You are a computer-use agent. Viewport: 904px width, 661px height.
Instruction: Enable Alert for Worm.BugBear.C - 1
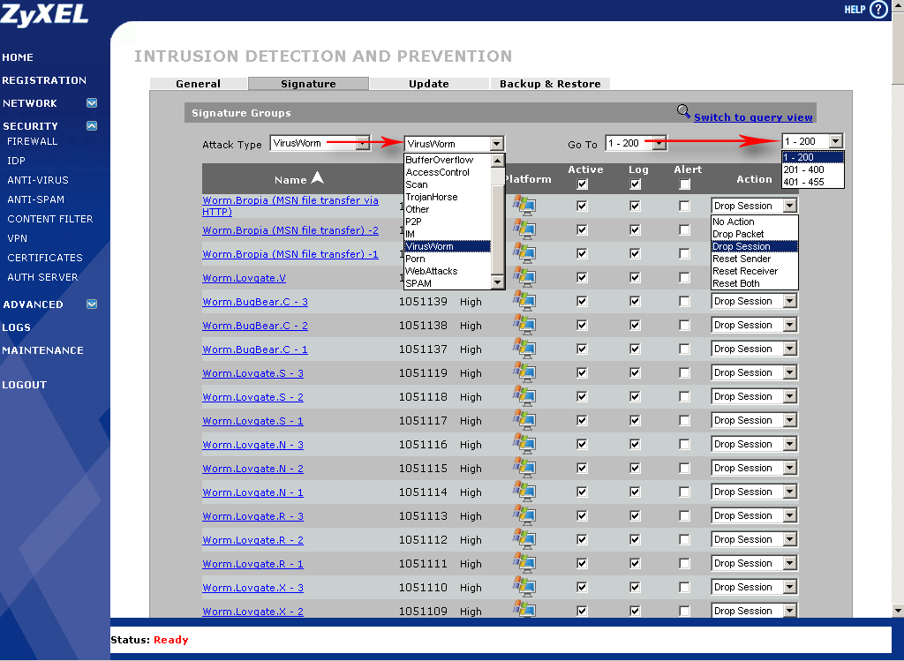(x=684, y=349)
